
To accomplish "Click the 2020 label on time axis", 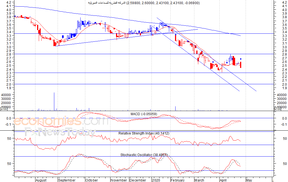I will pos(156,180).
